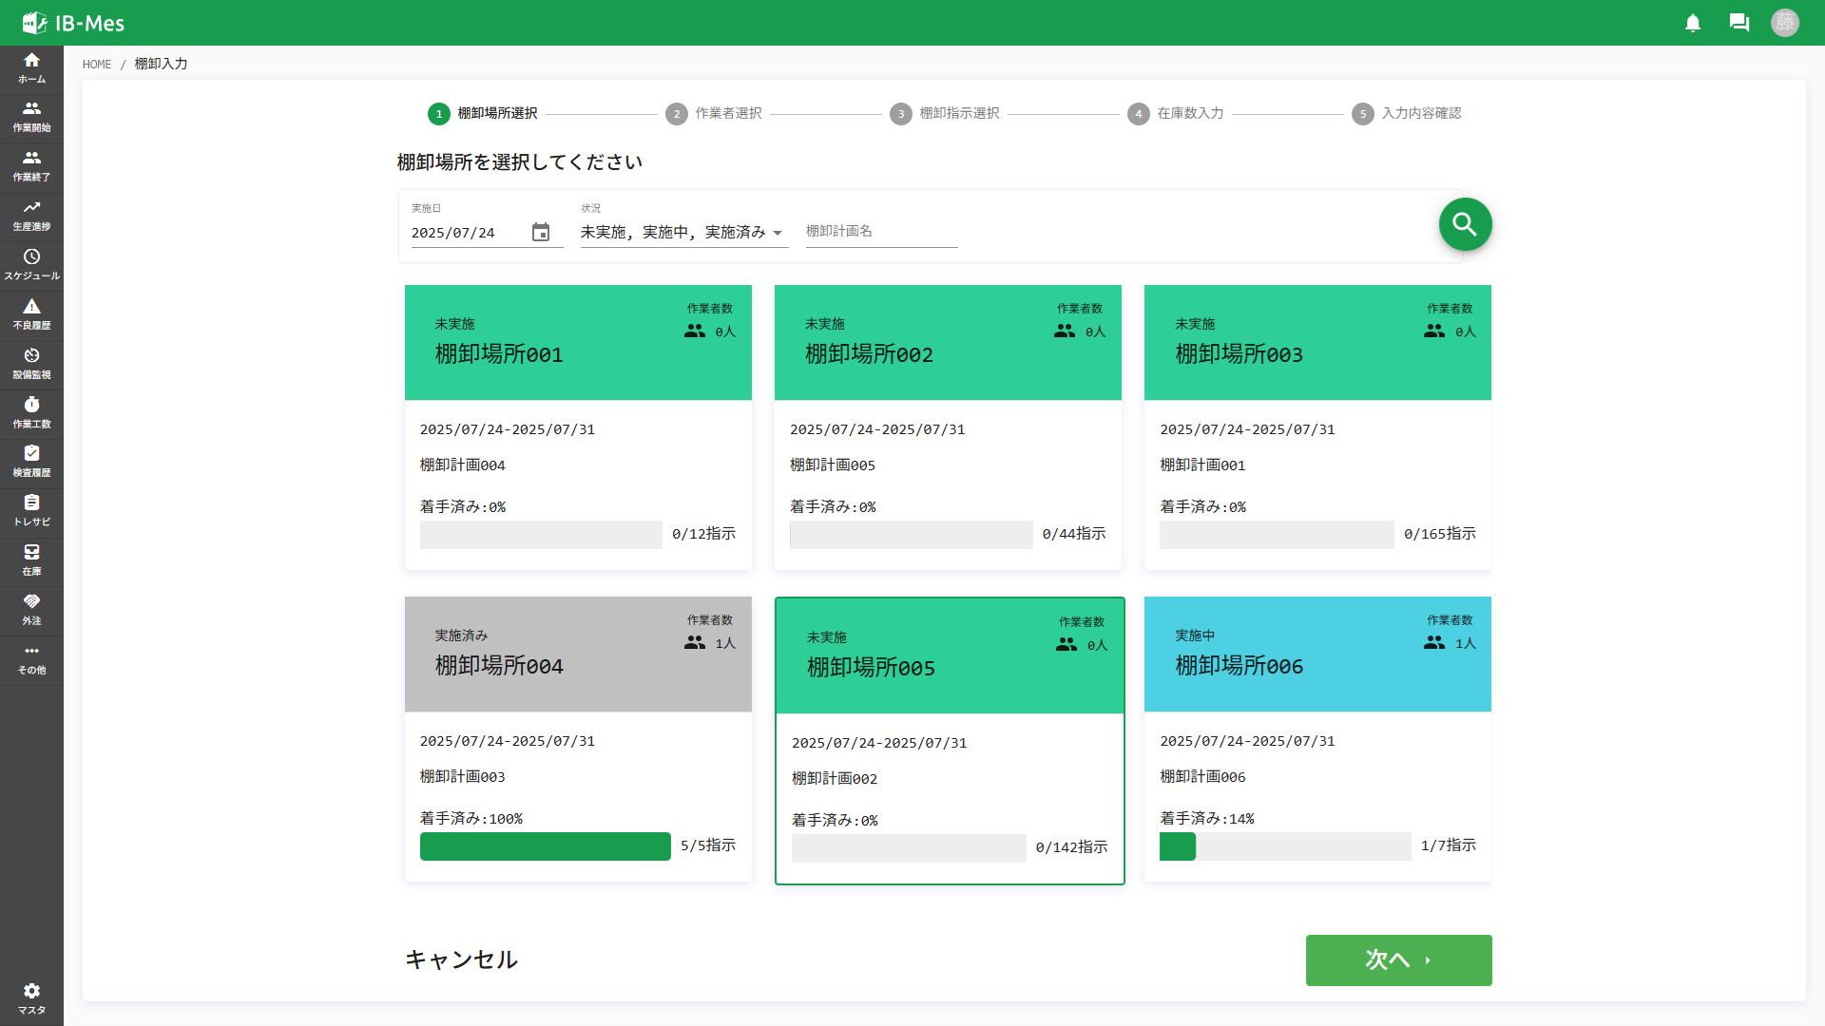Open the notification bell icon

pos(1693,23)
